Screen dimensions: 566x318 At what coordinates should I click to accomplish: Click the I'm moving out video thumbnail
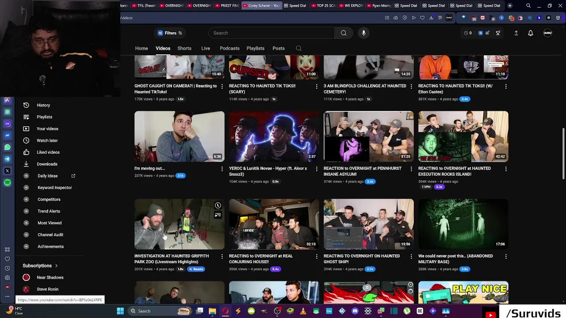180,136
